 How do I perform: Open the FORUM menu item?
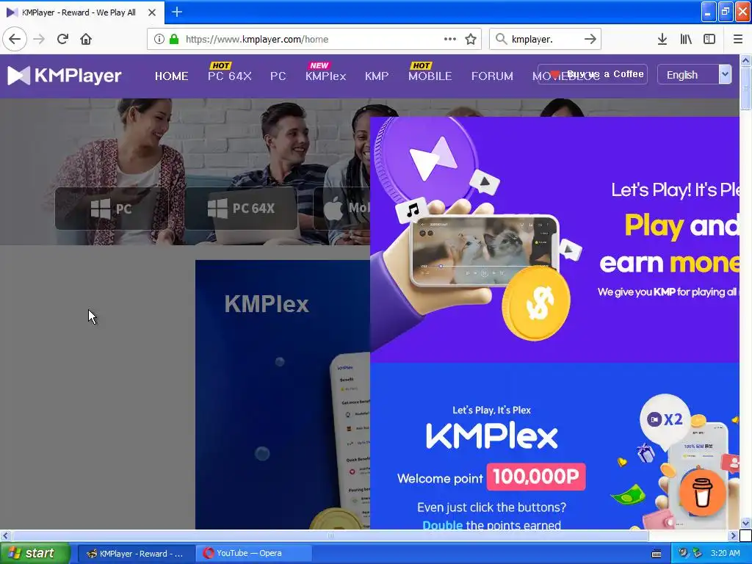pos(492,76)
